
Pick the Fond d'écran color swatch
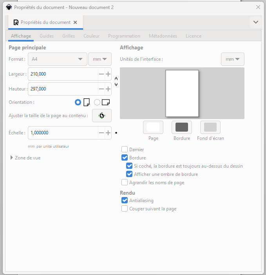click(210, 127)
